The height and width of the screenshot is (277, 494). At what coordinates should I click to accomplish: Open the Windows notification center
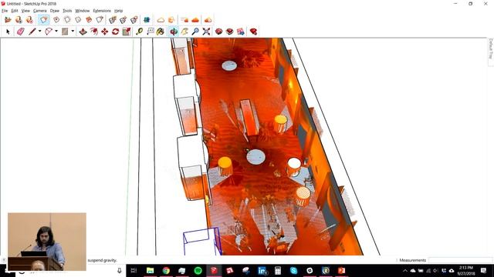484,270
